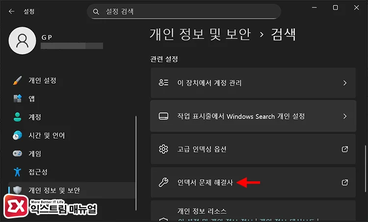The width and height of the screenshot is (368, 222).
Task: Go to the 계정 settings category
Action: [x=72, y=117]
